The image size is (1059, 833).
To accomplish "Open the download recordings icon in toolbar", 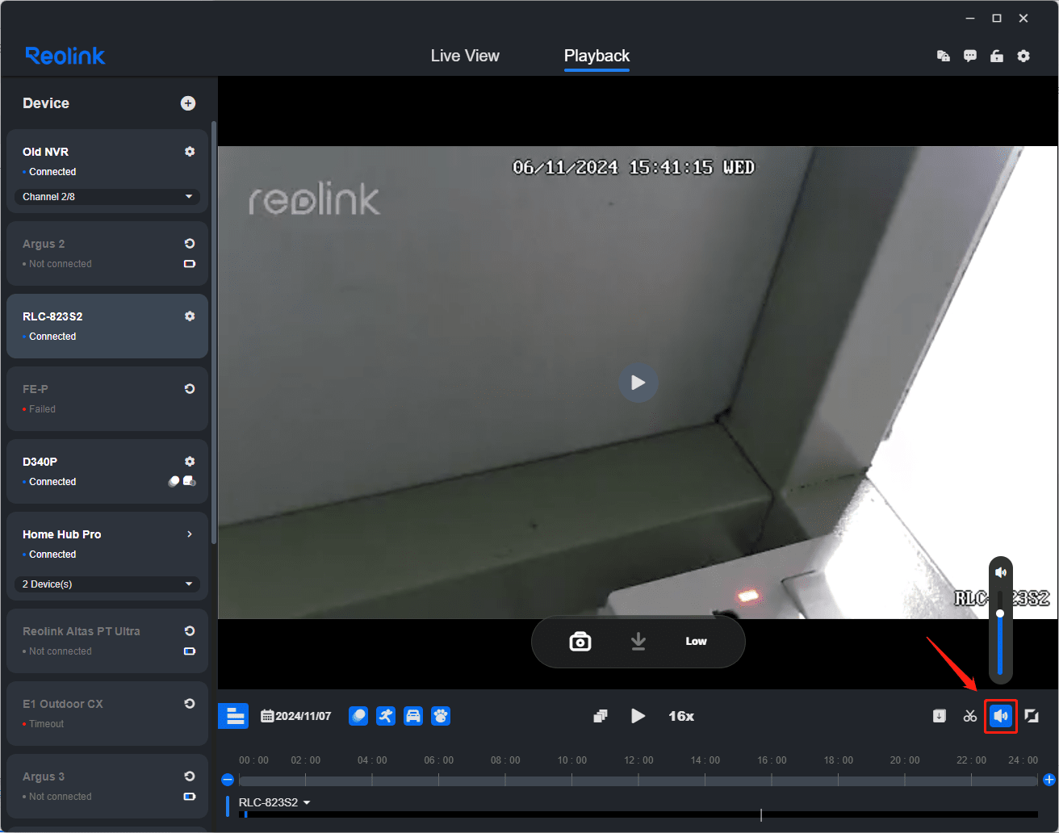I will [939, 716].
